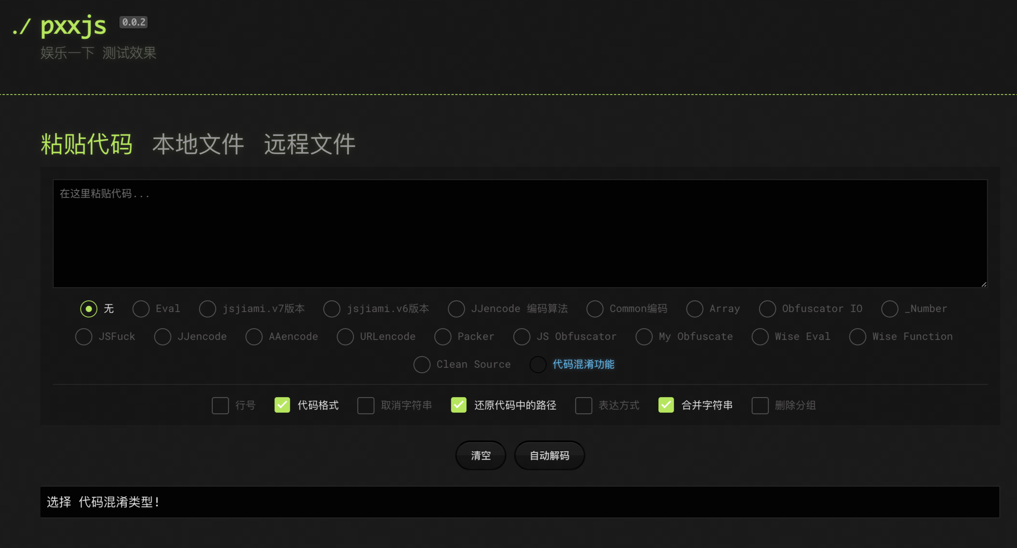Select the Wise Function decoder
1017x548 pixels.
pyautogui.click(x=858, y=337)
